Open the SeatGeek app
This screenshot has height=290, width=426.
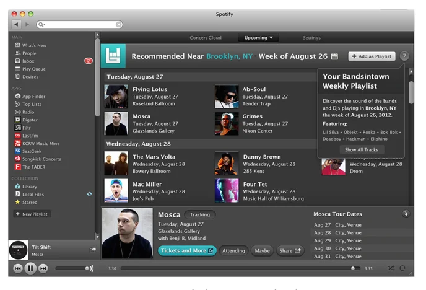click(x=32, y=151)
